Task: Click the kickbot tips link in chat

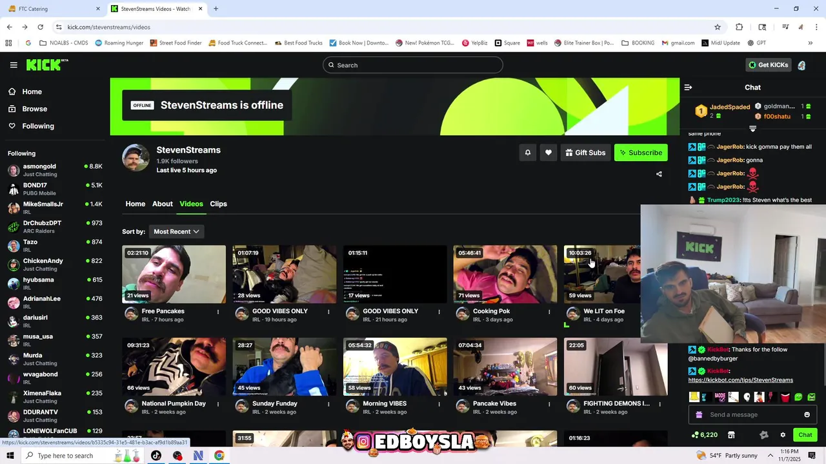Action: [740, 380]
